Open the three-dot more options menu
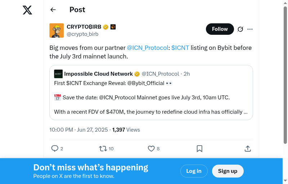The image size is (288, 184). pyautogui.click(x=250, y=29)
